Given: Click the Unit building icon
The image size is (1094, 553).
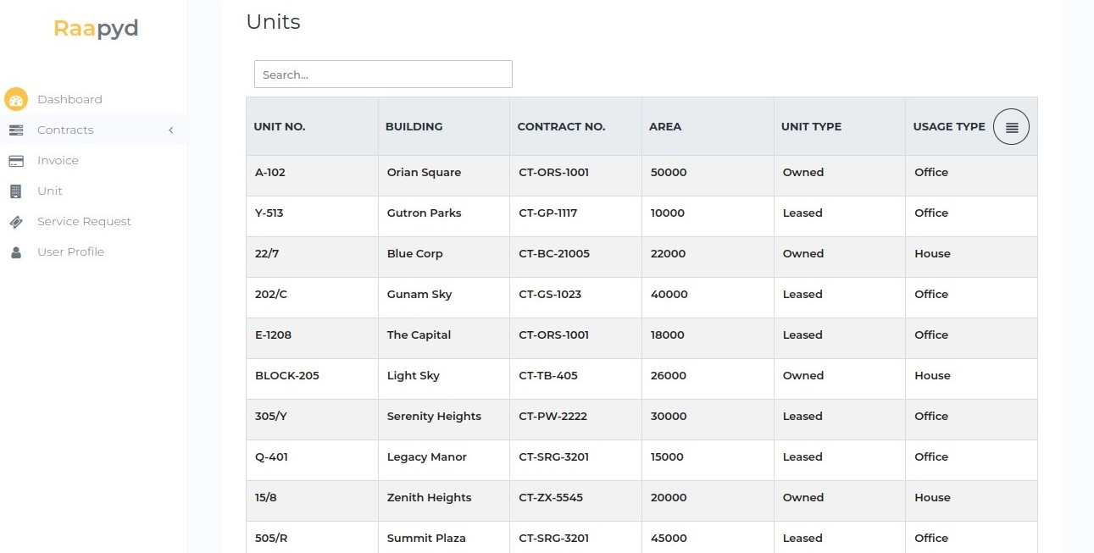Looking at the screenshot, I should point(16,191).
